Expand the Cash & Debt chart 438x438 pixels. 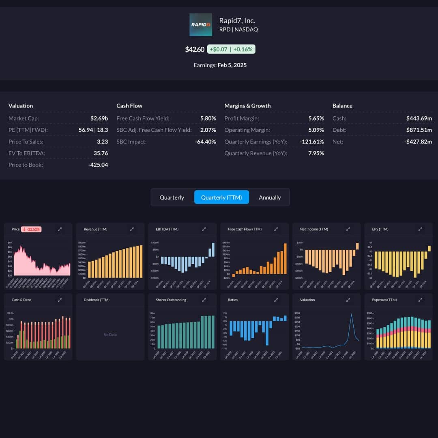point(60,300)
